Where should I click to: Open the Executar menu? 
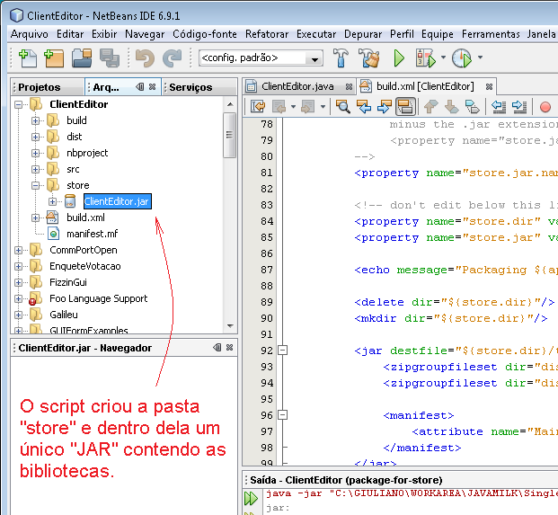point(316,34)
